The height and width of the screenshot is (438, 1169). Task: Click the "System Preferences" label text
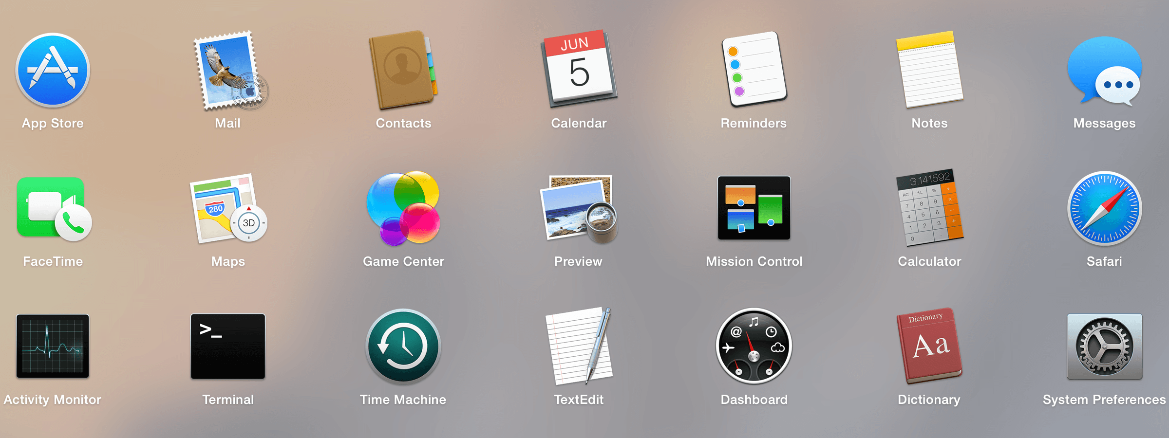[x=1105, y=400]
